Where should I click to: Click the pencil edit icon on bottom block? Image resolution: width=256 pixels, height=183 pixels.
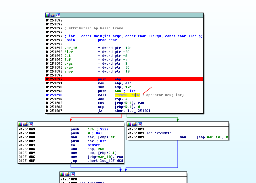click(67, 174)
